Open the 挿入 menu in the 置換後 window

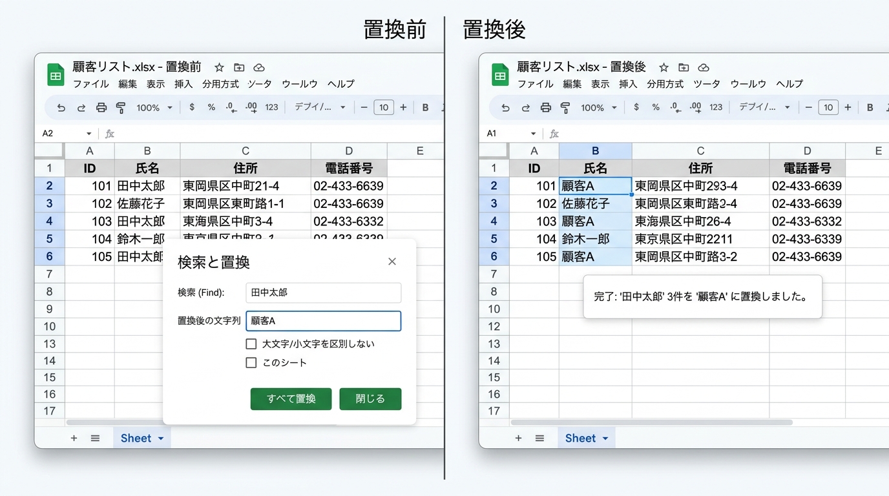click(x=628, y=84)
